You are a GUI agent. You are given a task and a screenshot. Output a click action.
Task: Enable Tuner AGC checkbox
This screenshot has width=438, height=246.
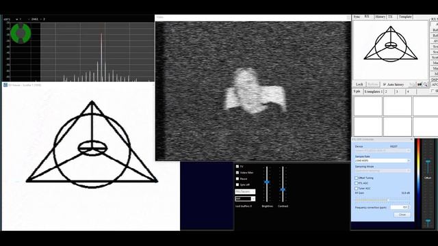point(356,189)
